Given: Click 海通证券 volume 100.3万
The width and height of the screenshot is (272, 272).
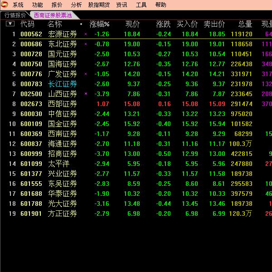Looking at the screenshot, I should [x=240, y=144].
